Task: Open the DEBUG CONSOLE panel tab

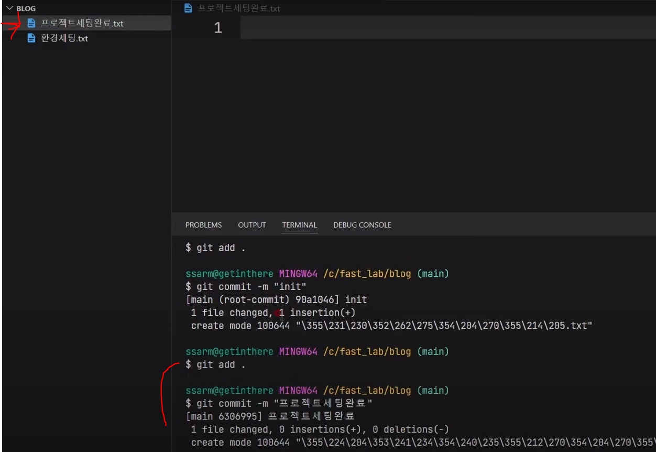Action: click(x=362, y=225)
